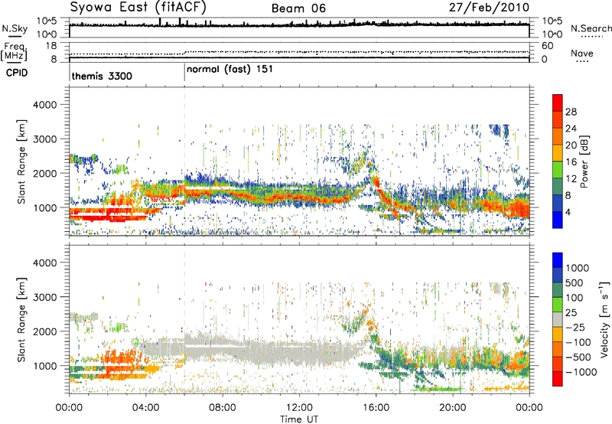Click the '-500' label on Velocity colorbar
The width and height of the screenshot is (612, 424).
click(x=578, y=357)
